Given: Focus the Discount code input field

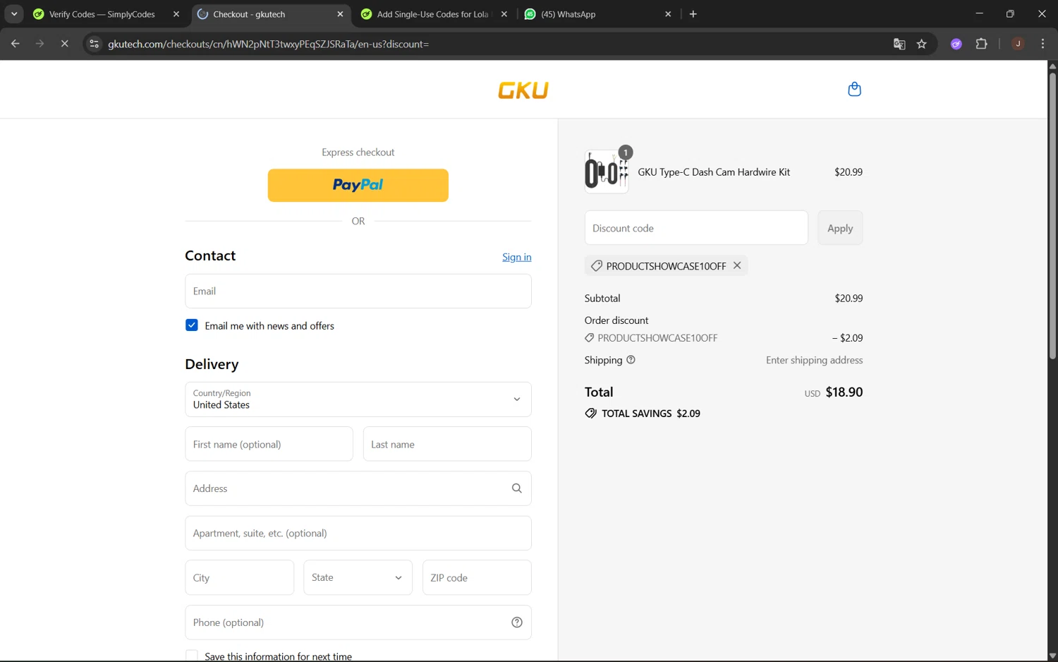Looking at the screenshot, I should 696,228.
